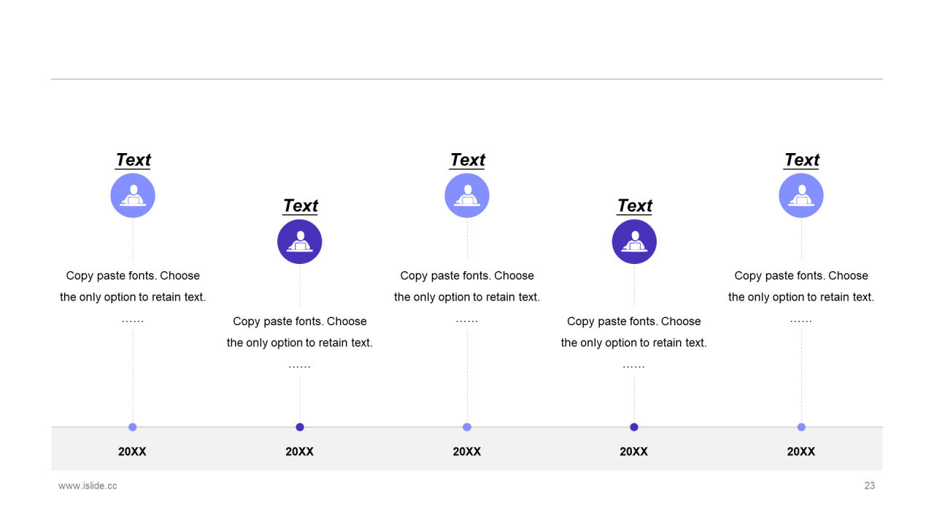Click the last 20XX year label

[x=801, y=452]
